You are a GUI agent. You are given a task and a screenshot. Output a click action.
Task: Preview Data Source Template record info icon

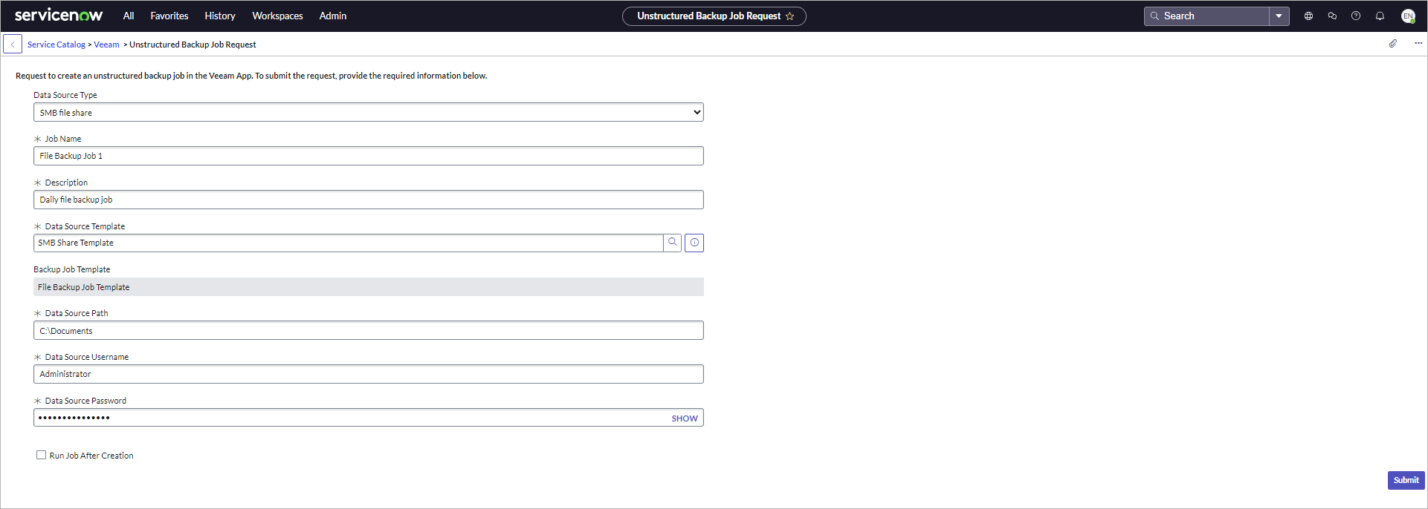pyautogui.click(x=694, y=243)
